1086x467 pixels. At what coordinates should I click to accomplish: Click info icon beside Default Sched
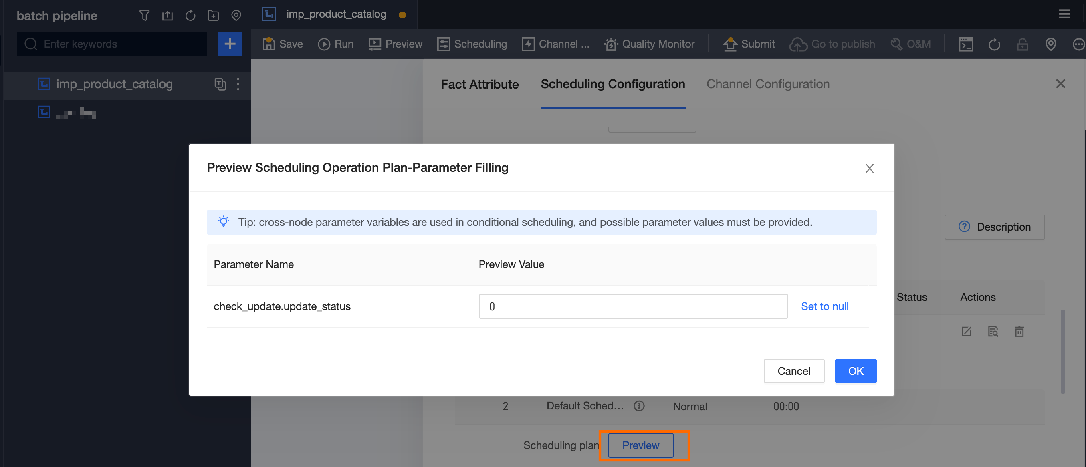tap(639, 405)
